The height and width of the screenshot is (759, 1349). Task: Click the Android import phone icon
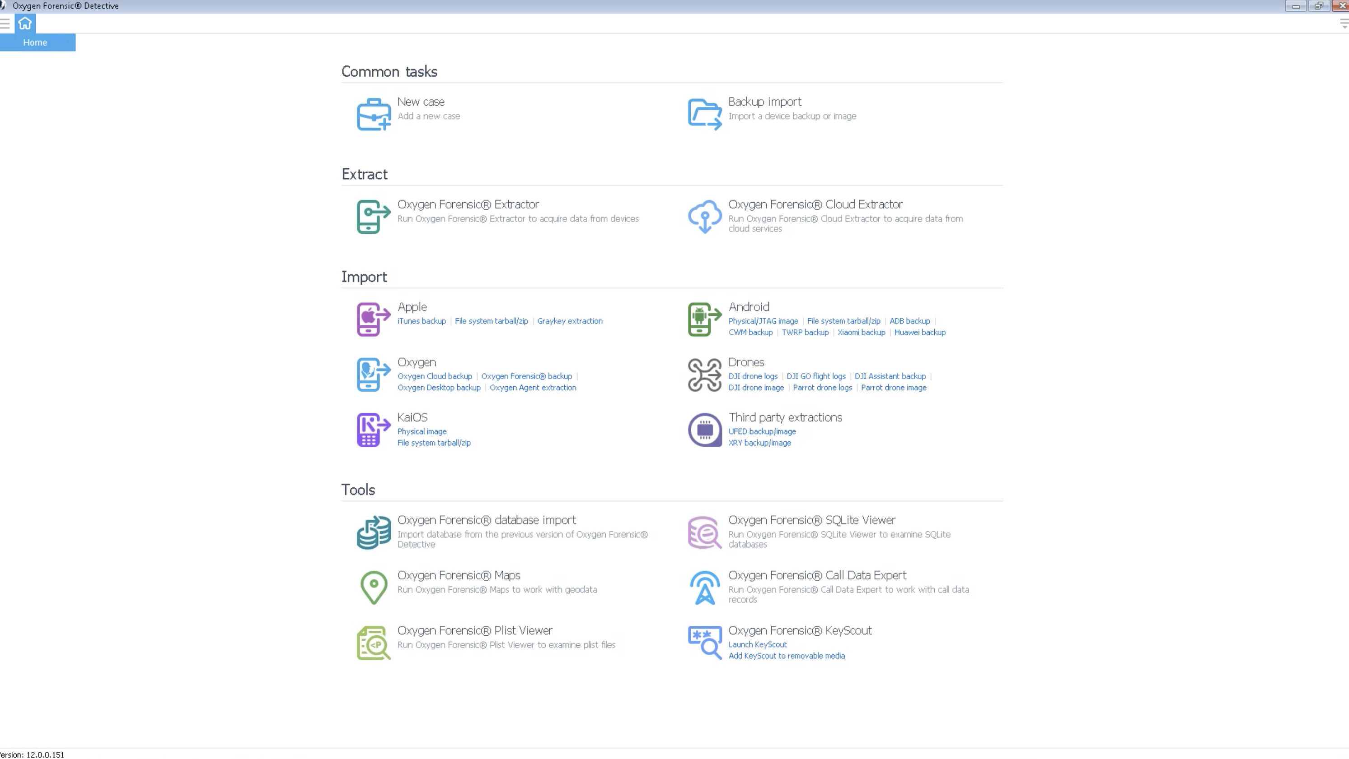pyautogui.click(x=704, y=319)
